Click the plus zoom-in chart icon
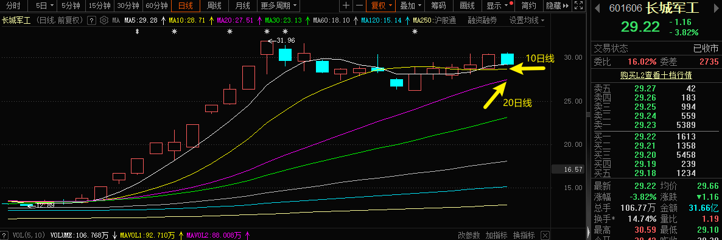The height and width of the screenshot is (240, 722). pos(346,6)
